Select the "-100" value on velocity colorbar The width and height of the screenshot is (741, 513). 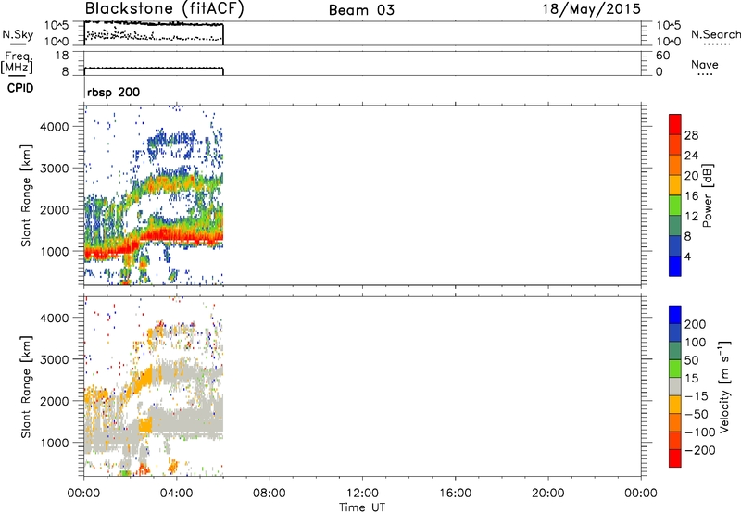pos(700,432)
